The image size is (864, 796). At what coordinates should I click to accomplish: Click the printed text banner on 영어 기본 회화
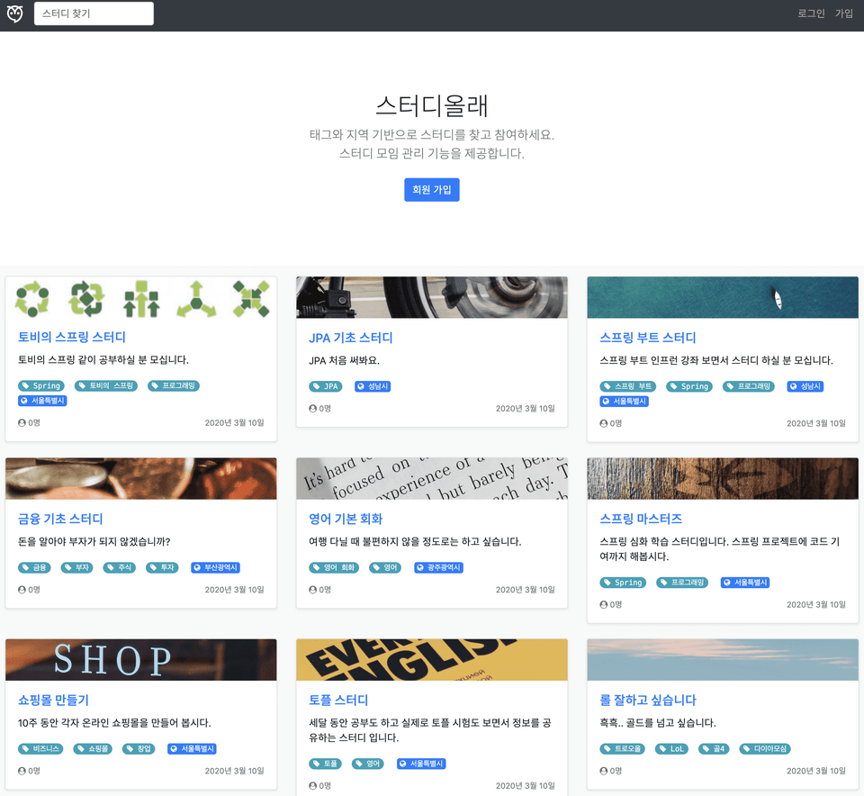pos(432,478)
